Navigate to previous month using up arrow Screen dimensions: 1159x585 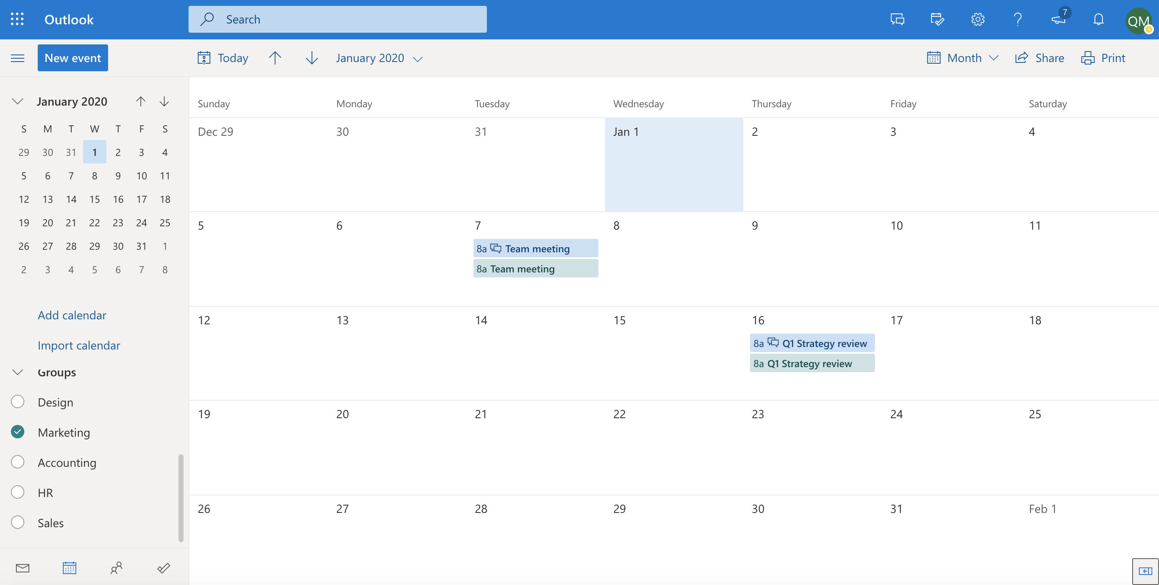tap(274, 57)
